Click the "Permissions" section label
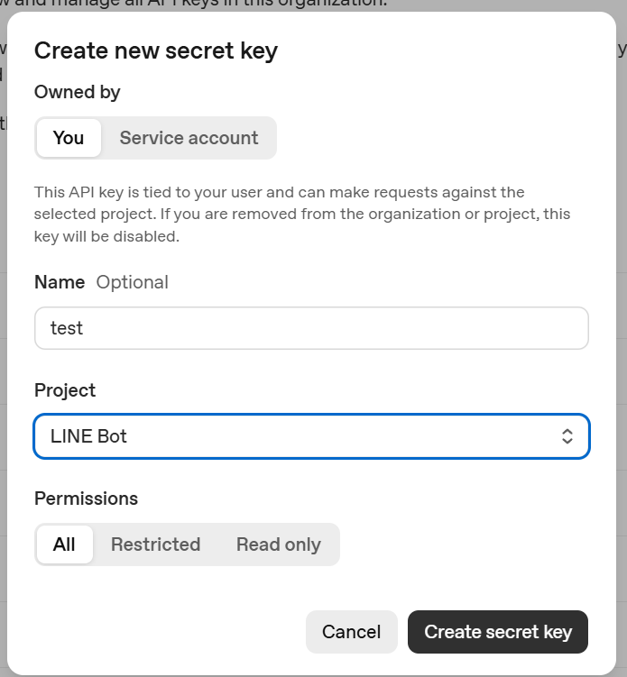The image size is (627, 677). tap(87, 499)
